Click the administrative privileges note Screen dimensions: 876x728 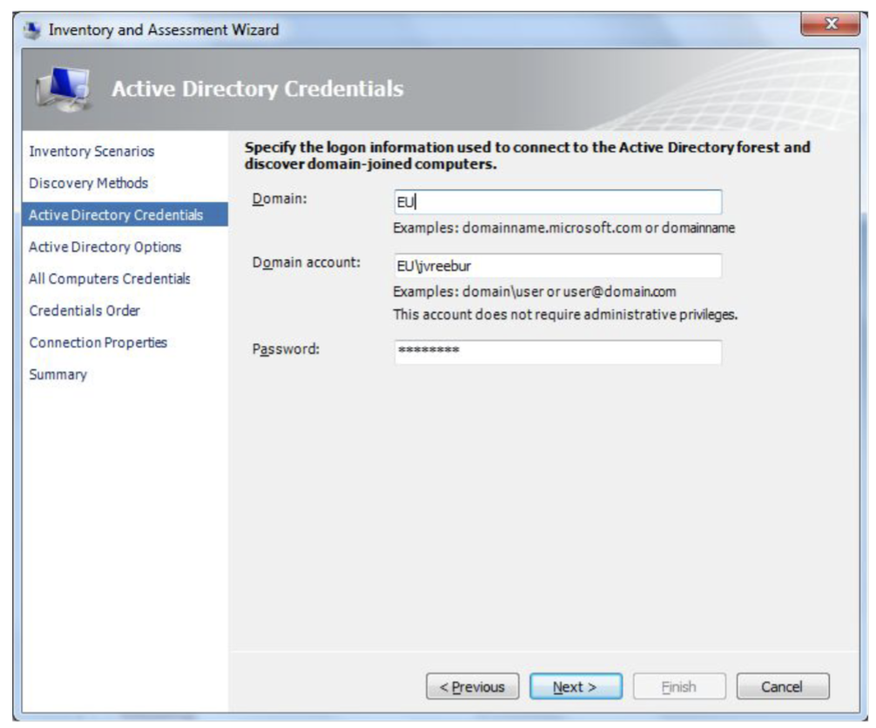(565, 314)
